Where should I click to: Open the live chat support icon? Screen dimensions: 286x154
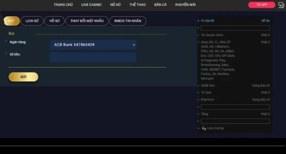coord(281,5)
